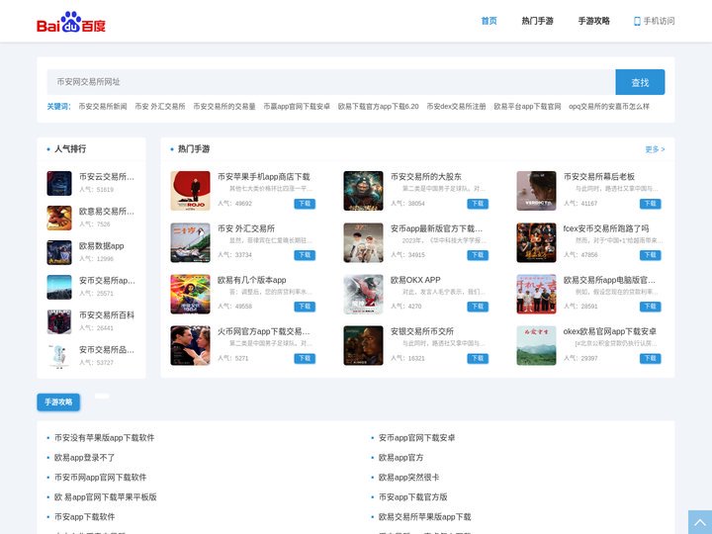Click thumbnail of 安币app最新版官方下载
This screenshot has width=712, height=534.
click(x=363, y=242)
